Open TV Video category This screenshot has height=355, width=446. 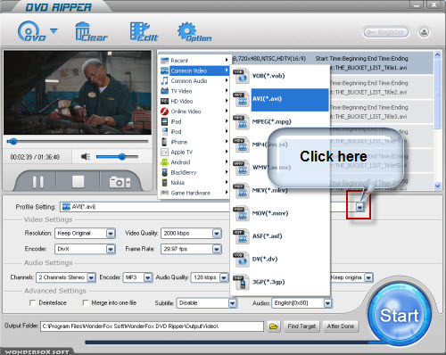pos(194,91)
